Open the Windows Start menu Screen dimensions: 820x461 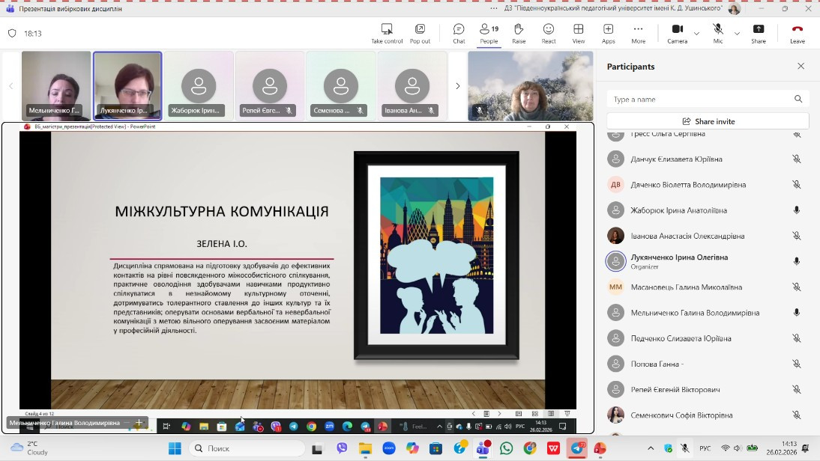175,448
